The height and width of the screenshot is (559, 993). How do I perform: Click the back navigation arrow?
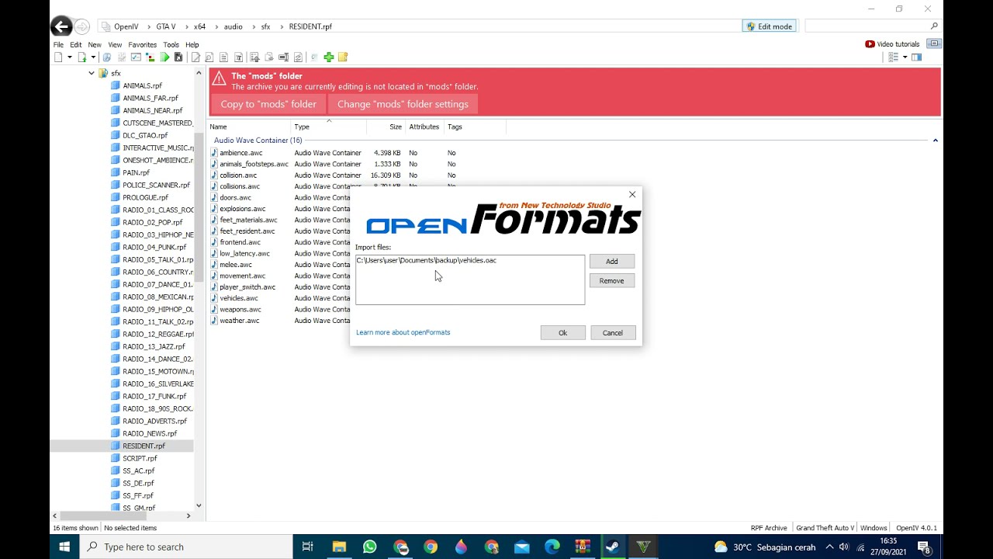[61, 26]
